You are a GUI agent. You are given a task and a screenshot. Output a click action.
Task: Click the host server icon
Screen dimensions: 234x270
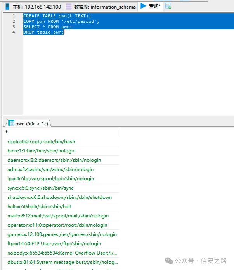(7, 7)
